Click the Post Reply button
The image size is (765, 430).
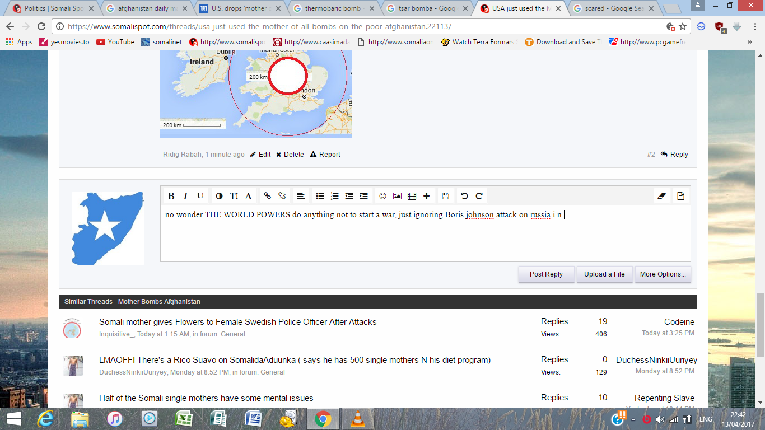546,274
